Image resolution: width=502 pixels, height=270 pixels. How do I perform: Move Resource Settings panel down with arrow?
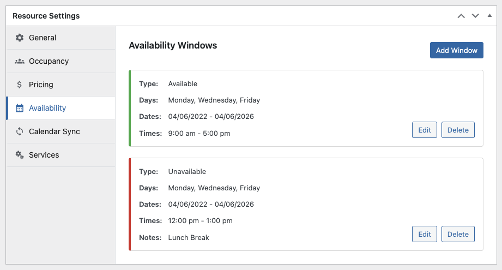(475, 16)
